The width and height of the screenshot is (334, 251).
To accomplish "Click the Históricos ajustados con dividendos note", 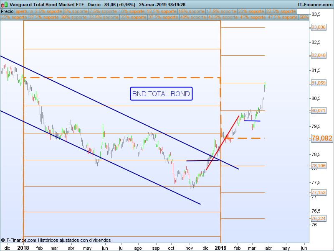I will [75, 240].
